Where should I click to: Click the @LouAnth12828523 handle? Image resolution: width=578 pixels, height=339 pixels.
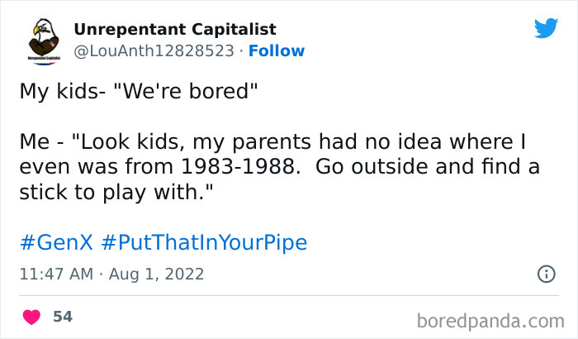(154, 50)
